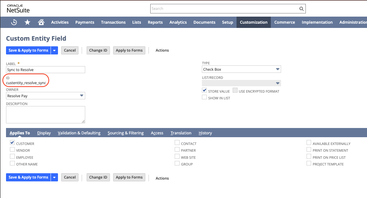Open the Recent Records history icon
This screenshot has width=367, height=198.
[x=14, y=22]
